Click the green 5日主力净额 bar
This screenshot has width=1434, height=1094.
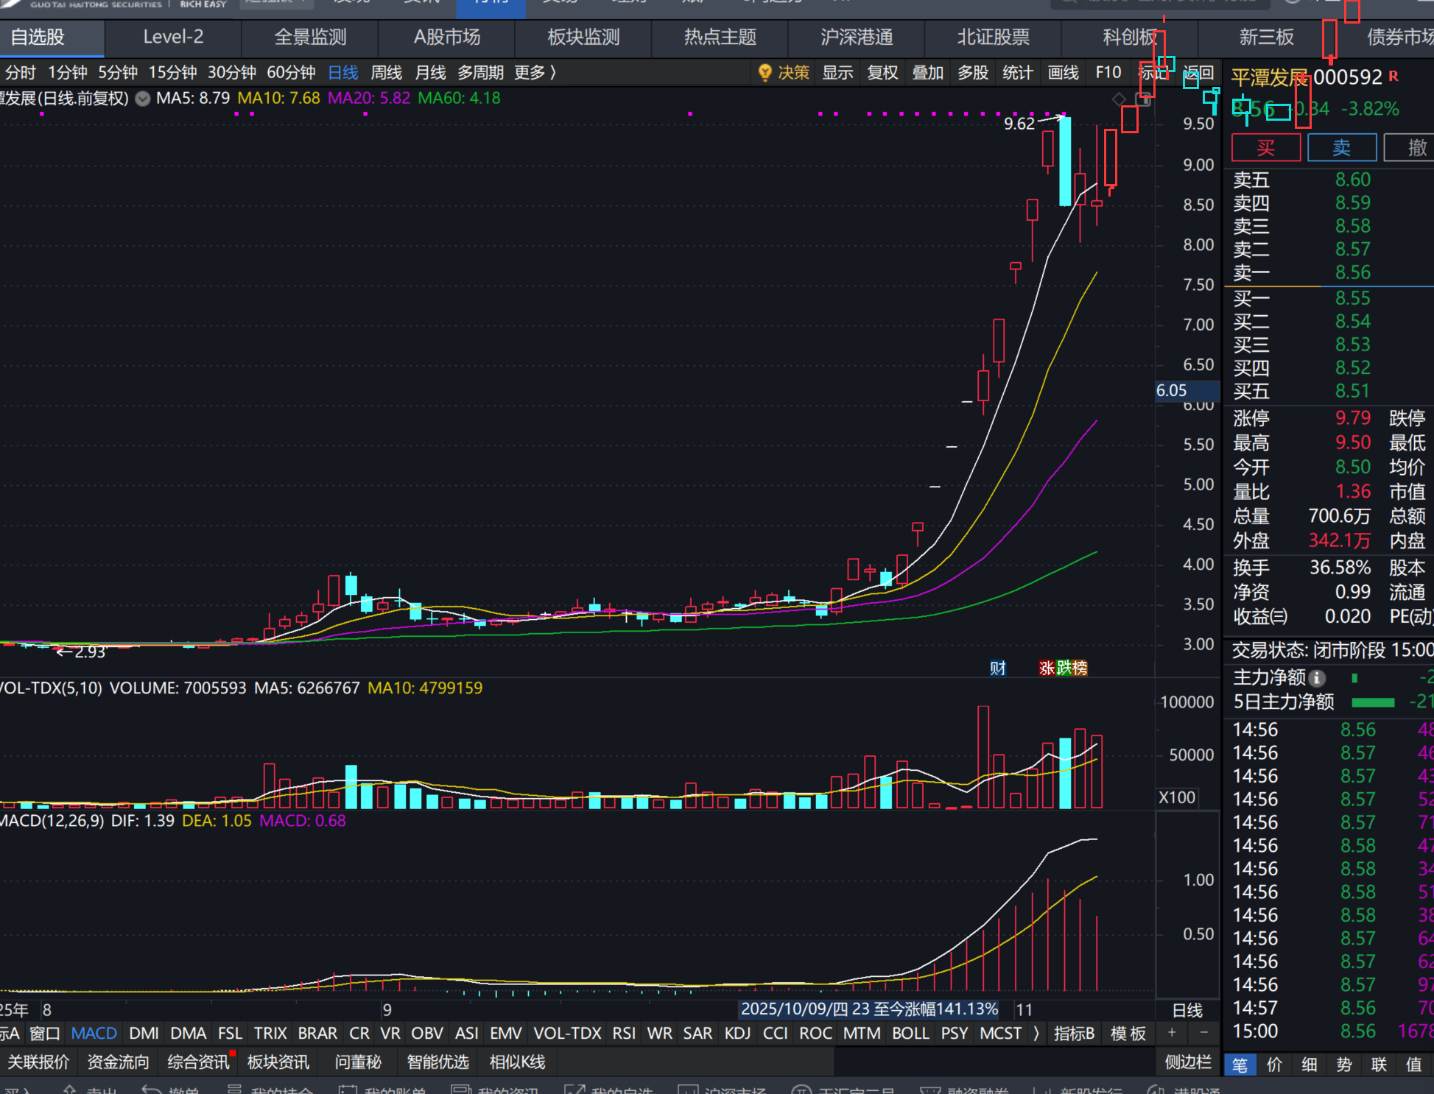1373,702
